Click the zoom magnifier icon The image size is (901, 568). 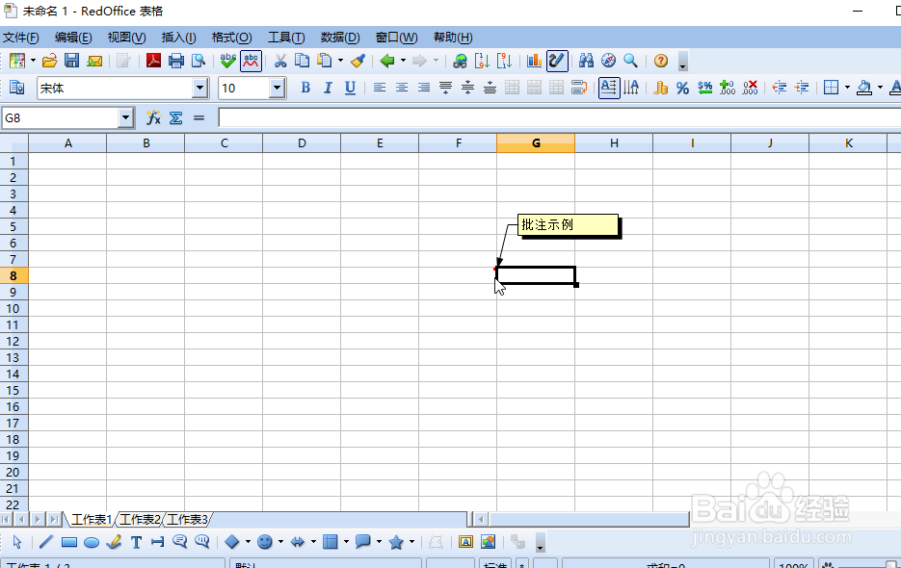(631, 61)
